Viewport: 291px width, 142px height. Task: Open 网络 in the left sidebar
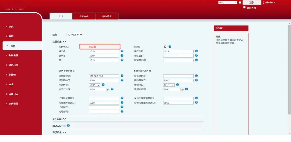11,36
